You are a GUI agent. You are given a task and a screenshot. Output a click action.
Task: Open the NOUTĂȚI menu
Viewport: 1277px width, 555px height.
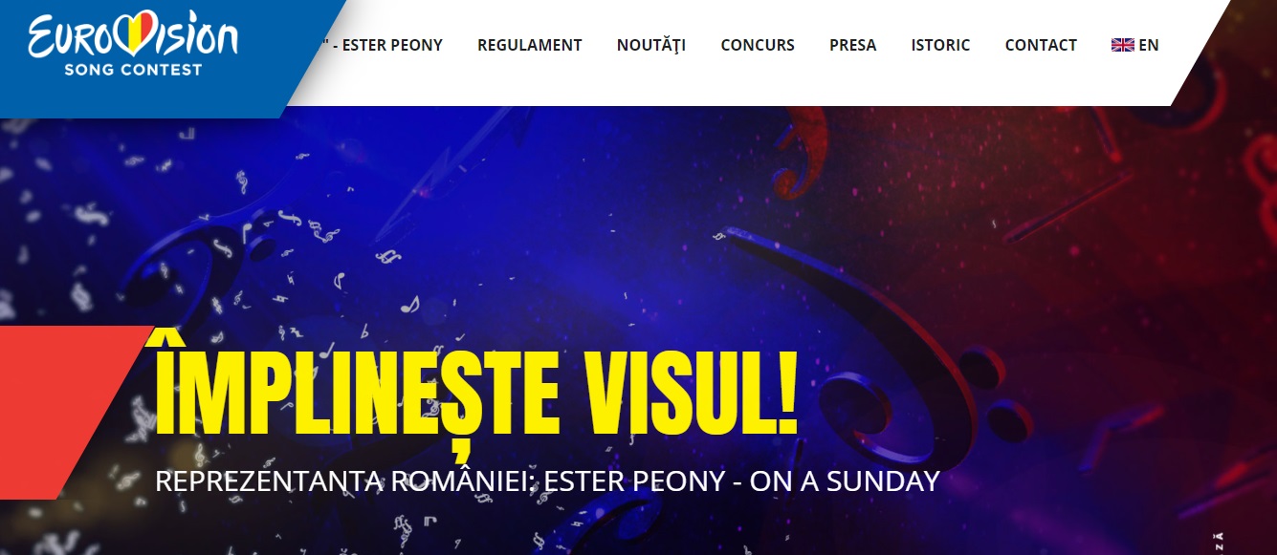(x=651, y=45)
